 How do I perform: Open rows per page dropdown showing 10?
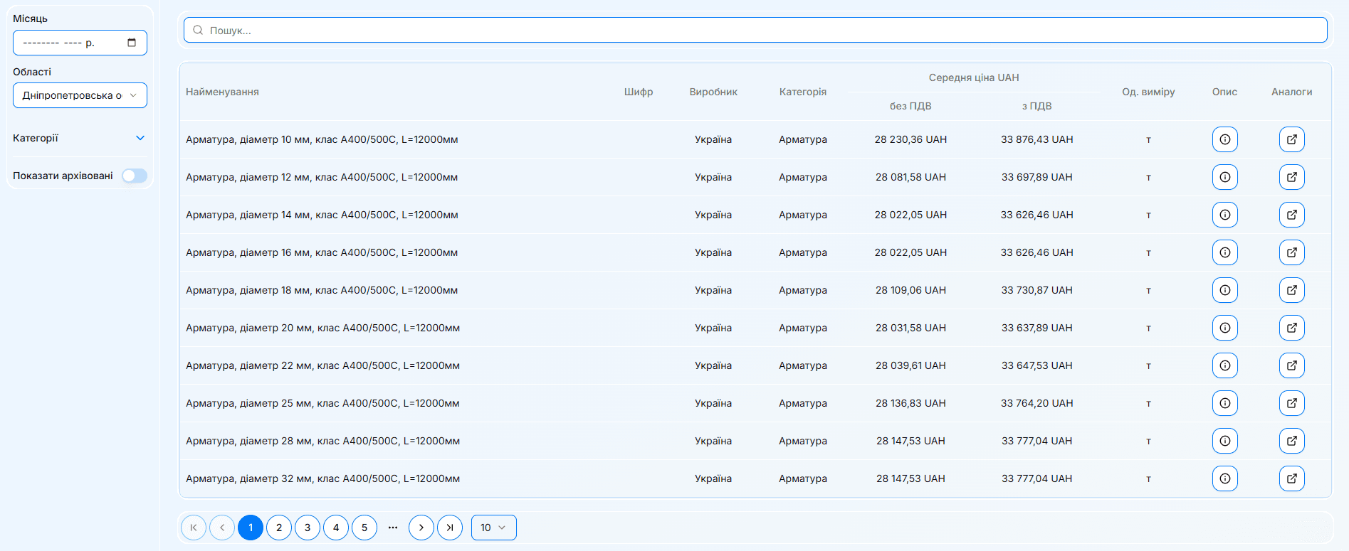point(493,528)
